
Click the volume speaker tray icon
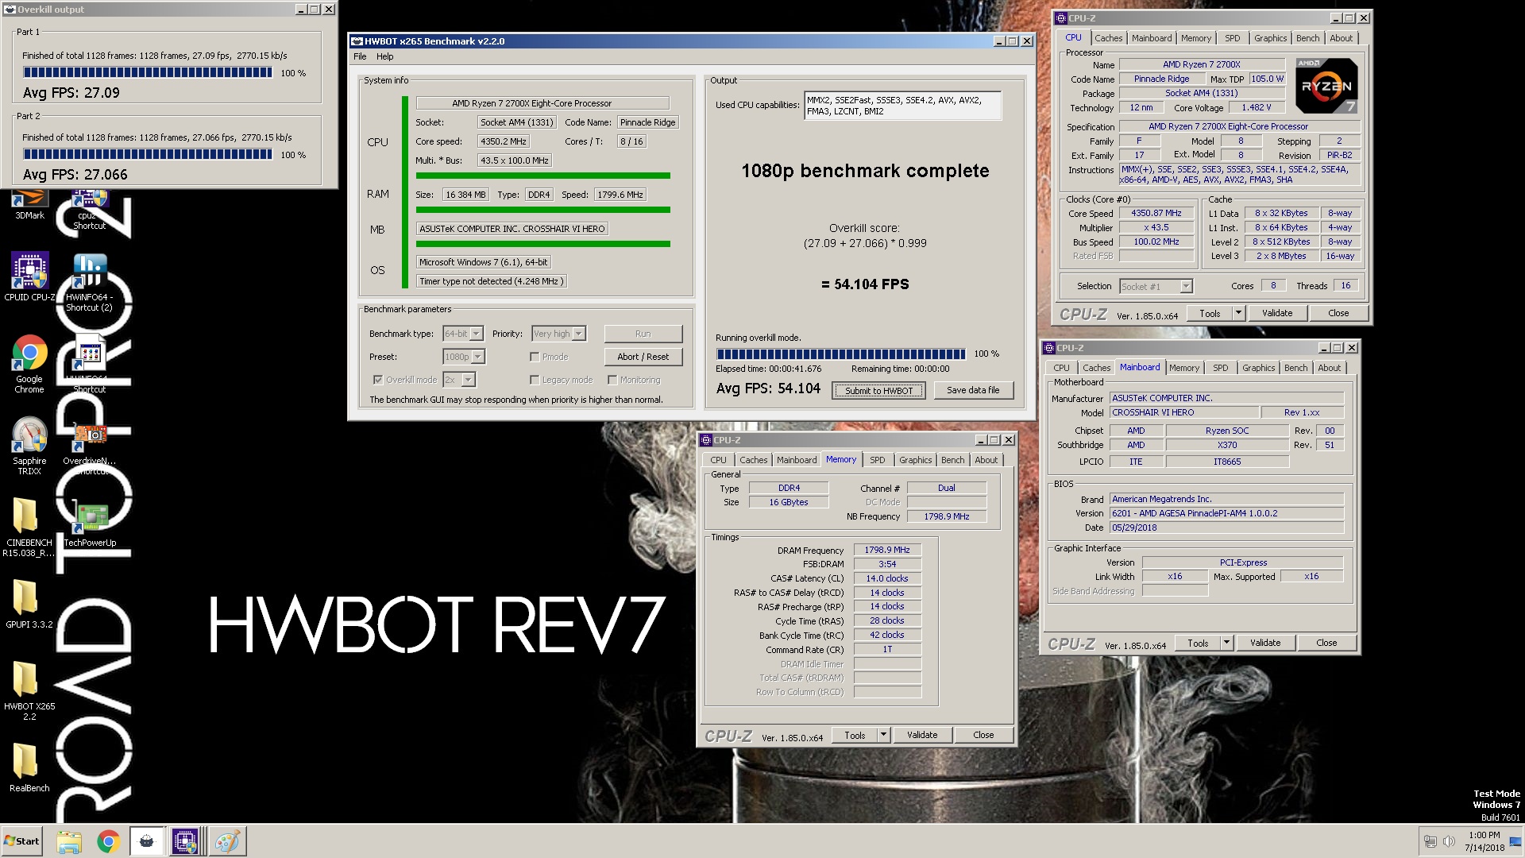(1449, 841)
